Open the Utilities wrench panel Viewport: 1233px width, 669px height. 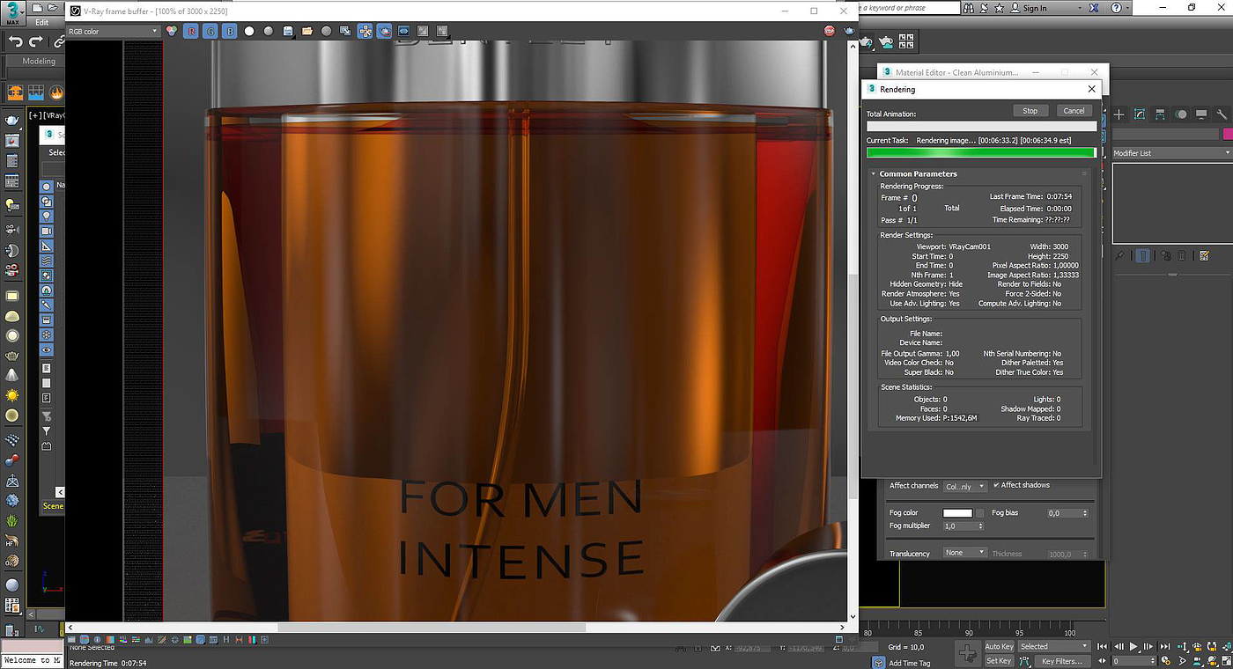point(1222,114)
